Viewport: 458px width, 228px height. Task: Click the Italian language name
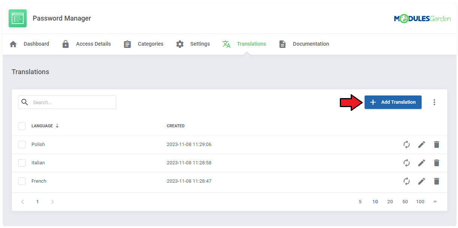(x=38, y=163)
